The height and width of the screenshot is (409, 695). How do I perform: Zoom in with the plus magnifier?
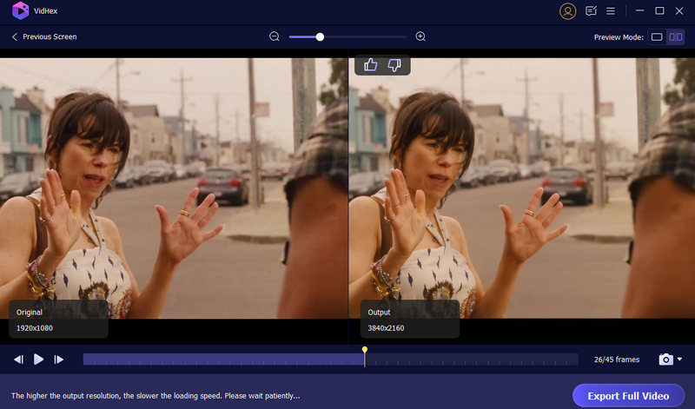click(420, 36)
